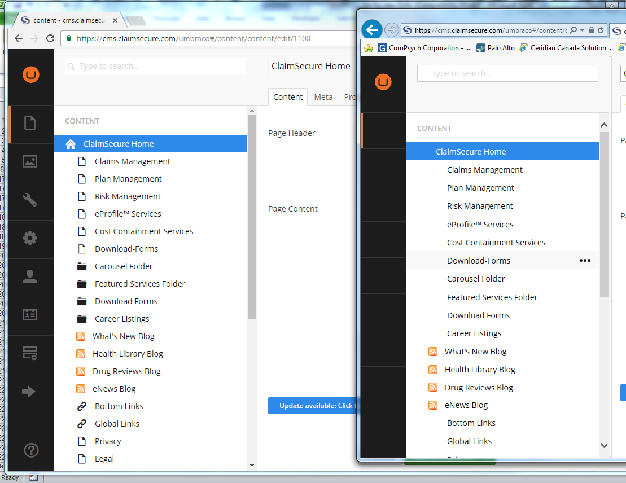Click the Umbraco logo in Chrome window
This screenshot has height=483, width=626.
click(30, 74)
